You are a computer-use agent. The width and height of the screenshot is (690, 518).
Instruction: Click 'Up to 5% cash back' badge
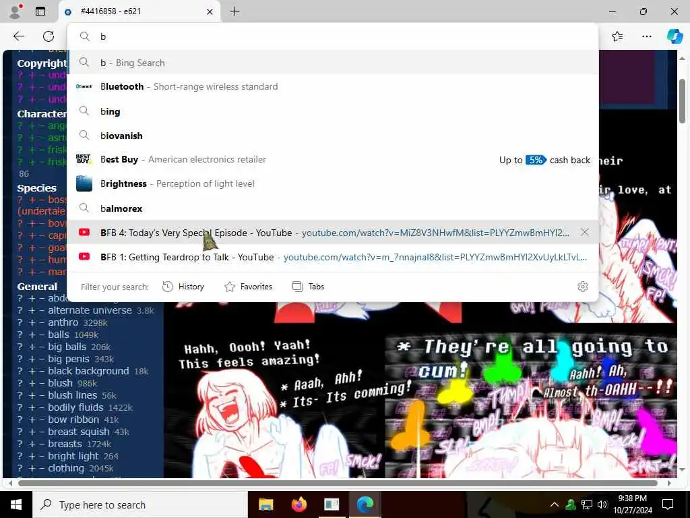[x=544, y=160]
